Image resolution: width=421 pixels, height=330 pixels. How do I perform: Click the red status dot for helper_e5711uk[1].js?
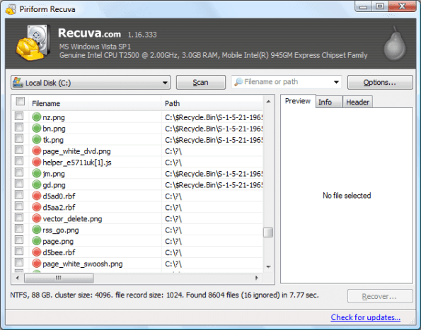pos(37,163)
